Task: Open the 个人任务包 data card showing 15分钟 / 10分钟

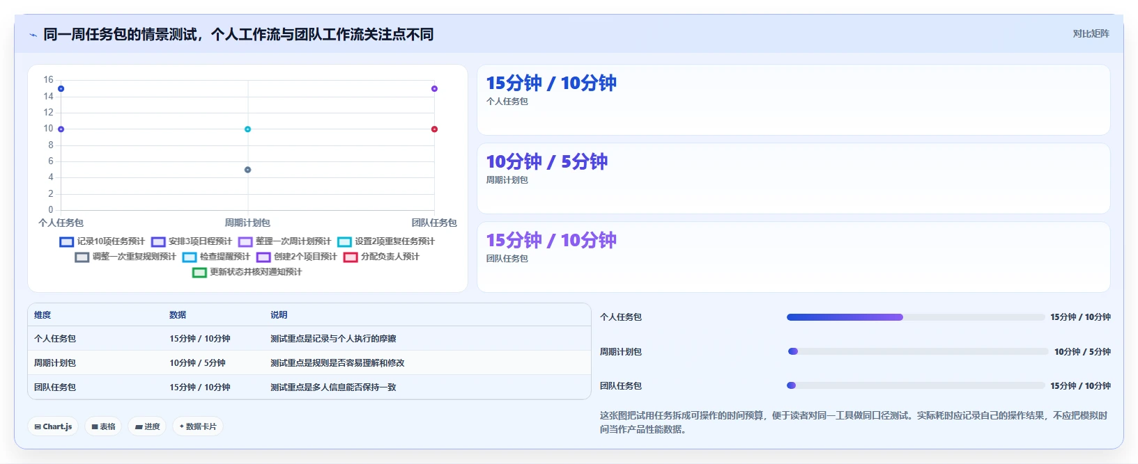Action: [793, 100]
